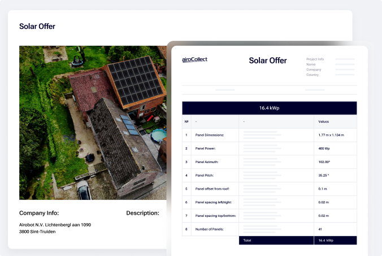Click the 400 Wp panel power value
This screenshot has height=256, width=382.
(x=324, y=148)
